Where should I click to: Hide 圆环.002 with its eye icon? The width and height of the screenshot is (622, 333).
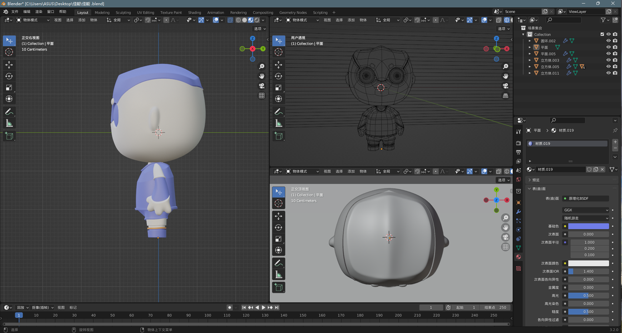[608, 41]
